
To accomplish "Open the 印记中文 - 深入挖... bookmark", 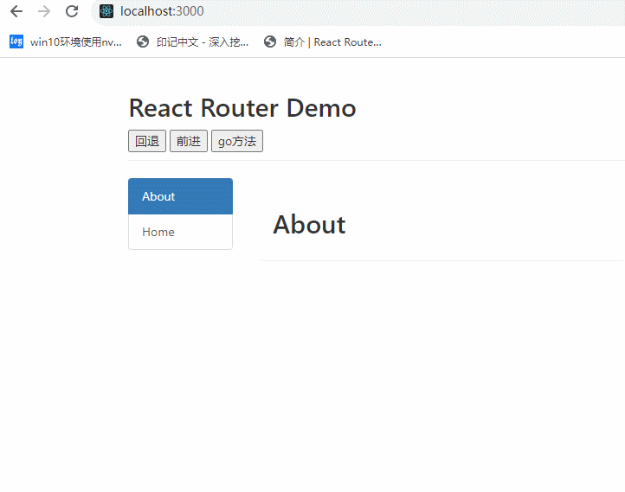I will (202, 42).
